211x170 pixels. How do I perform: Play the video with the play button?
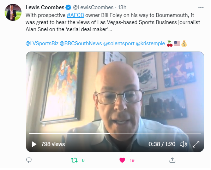click(x=34, y=144)
